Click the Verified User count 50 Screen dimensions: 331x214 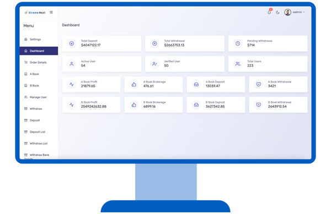tap(167, 65)
